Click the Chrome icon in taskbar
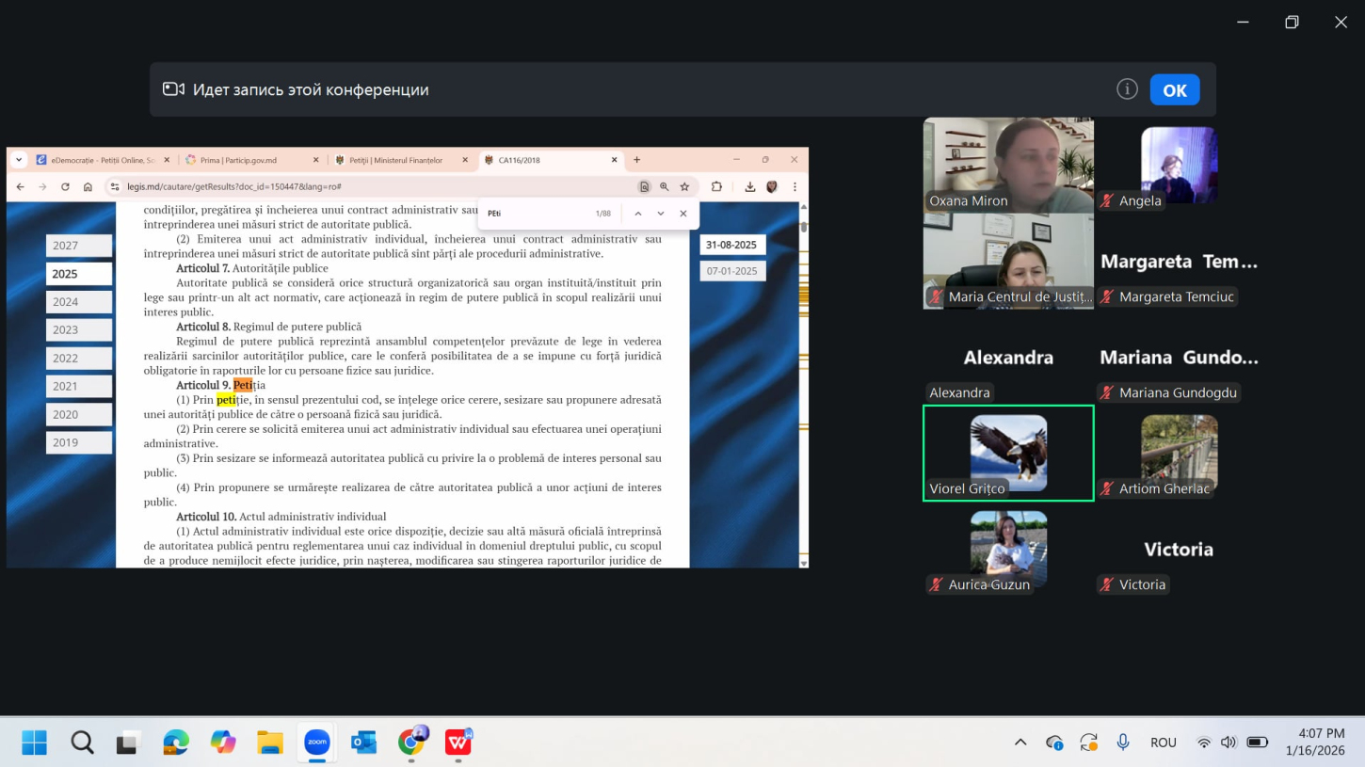The image size is (1365, 767). tap(411, 743)
